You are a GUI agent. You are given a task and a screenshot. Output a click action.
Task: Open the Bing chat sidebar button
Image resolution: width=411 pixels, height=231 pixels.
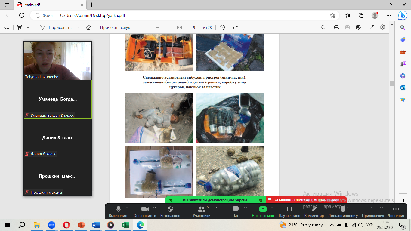403,15
